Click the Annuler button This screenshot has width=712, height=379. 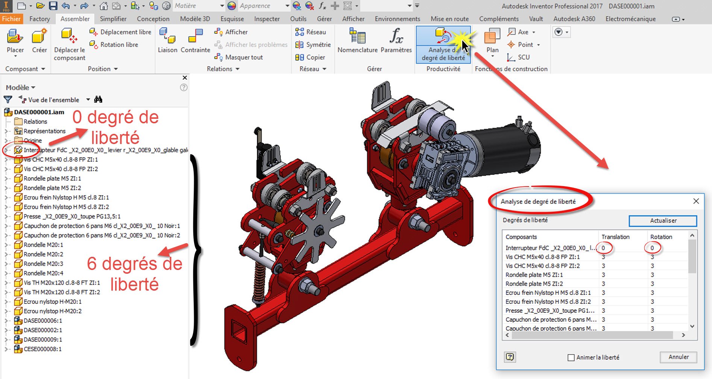(678, 357)
